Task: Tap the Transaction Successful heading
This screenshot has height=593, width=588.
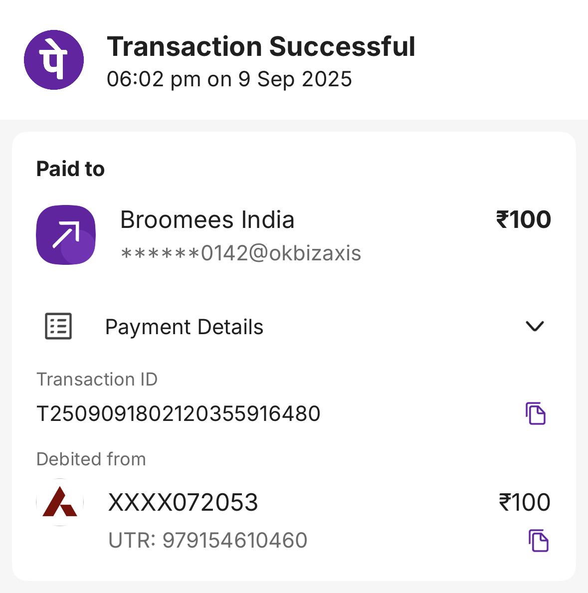Action: tap(261, 46)
